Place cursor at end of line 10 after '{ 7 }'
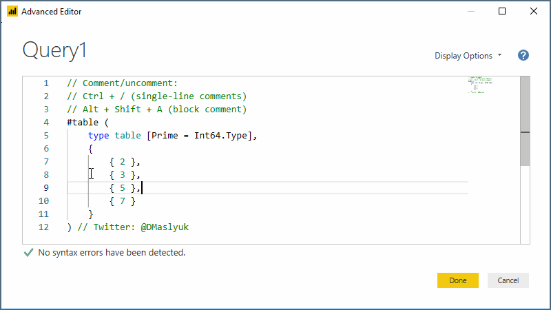The width and height of the screenshot is (551, 310). (136, 201)
